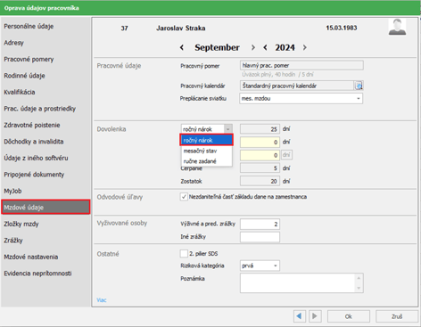Click the Výživné a pred. zrážky field

pos(260,224)
